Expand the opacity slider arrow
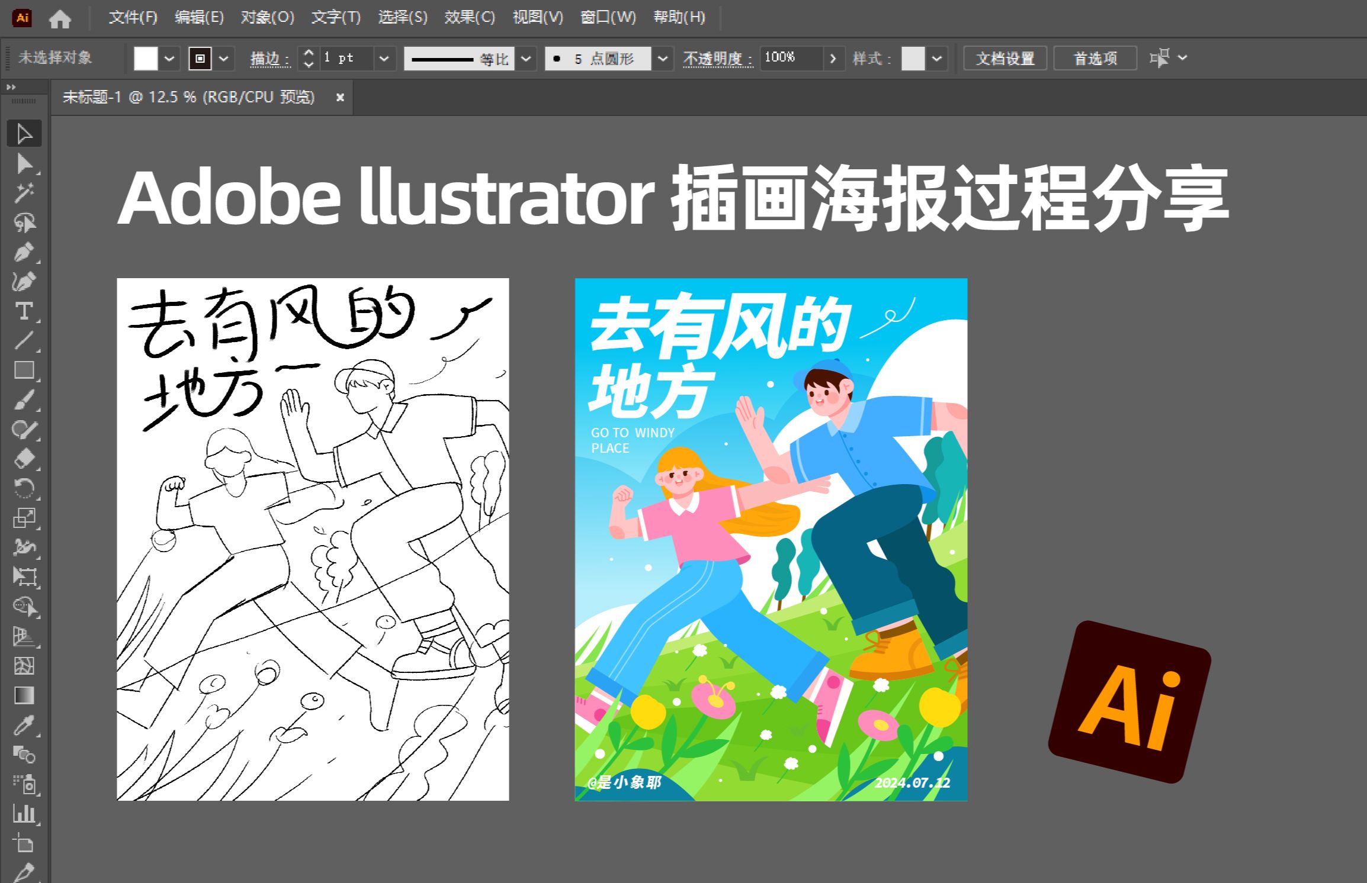The image size is (1367, 883). (x=833, y=59)
